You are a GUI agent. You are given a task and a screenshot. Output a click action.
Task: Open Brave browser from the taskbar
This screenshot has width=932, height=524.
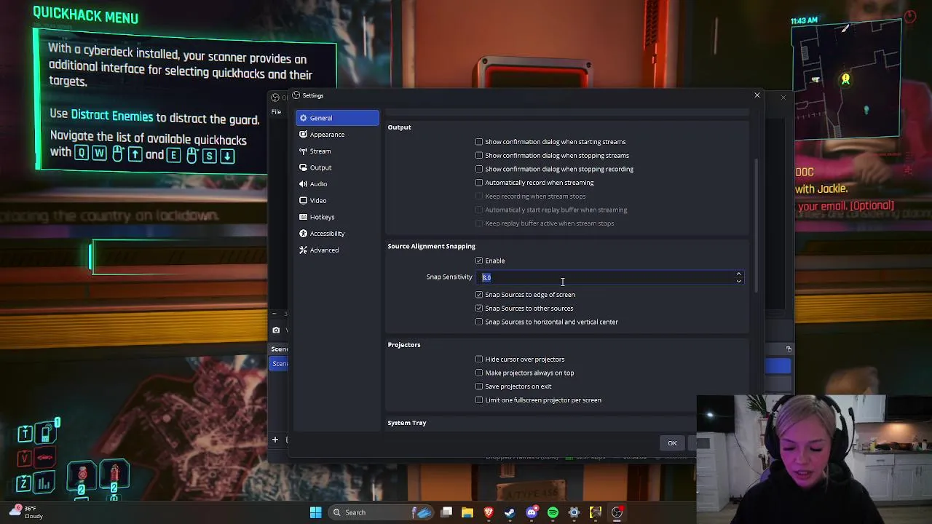coord(489,512)
